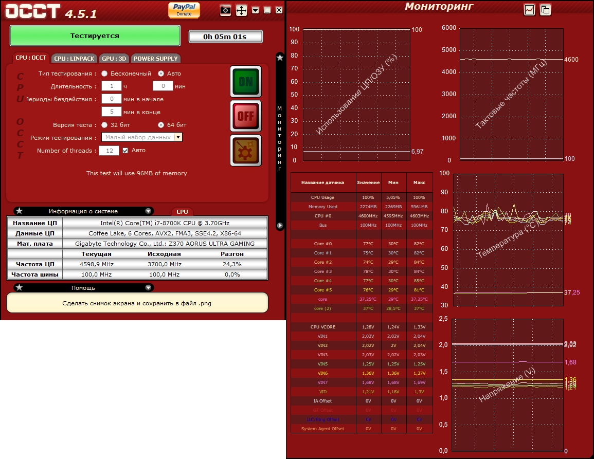Toggle the monitoring graph view icon
The height and width of the screenshot is (459, 594).
click(529, 10)
